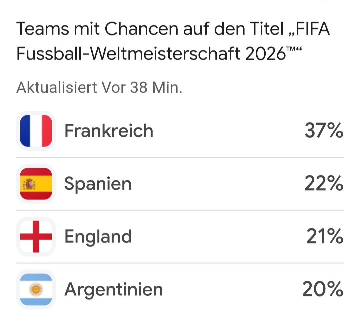Click the divider line between England and Argentinien
The image size is (360, 323).
(x=180, y=263)
